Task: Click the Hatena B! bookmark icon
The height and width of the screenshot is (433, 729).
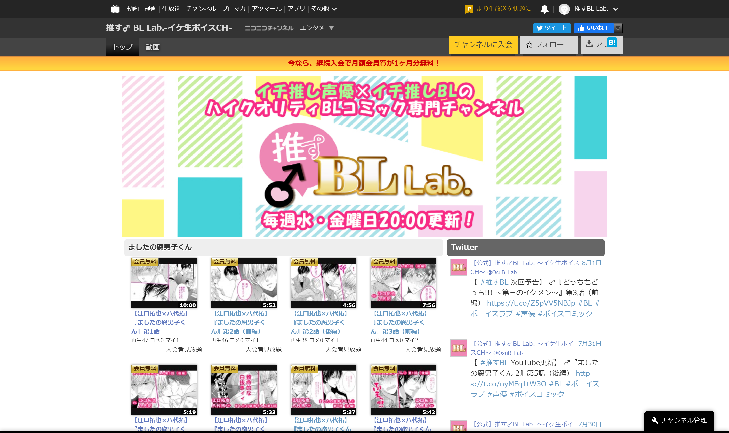Action: (612, 43)
